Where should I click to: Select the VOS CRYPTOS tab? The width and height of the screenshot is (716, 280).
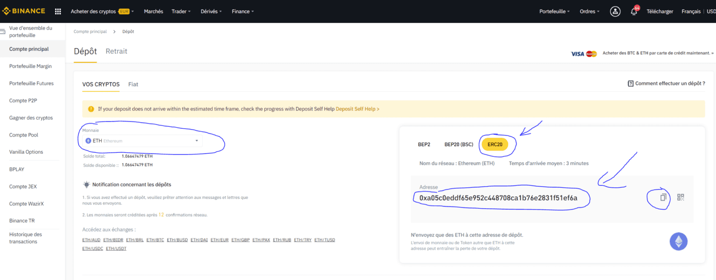(x=101, y=84)
